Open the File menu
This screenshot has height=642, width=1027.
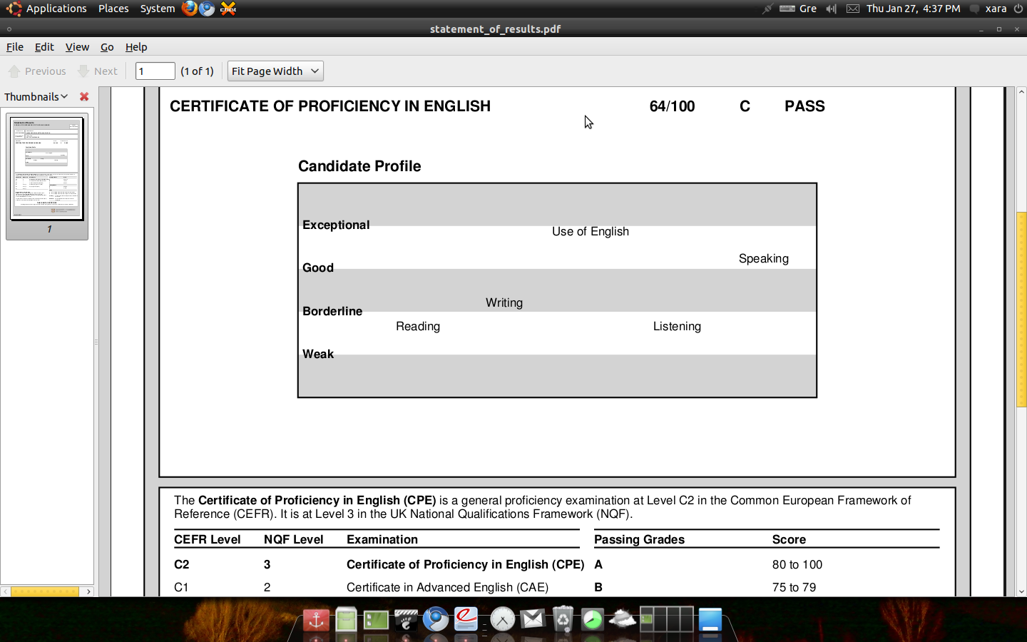(14, 47)
